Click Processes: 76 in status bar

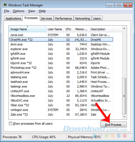[x=12, y=137]
